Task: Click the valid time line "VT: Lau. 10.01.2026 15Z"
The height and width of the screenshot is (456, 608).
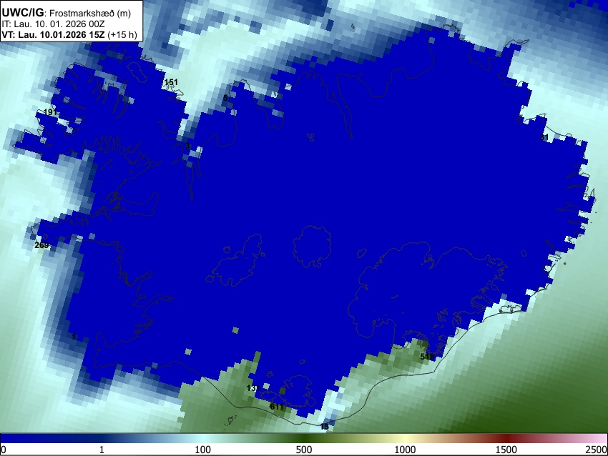Action: [53, 34]
